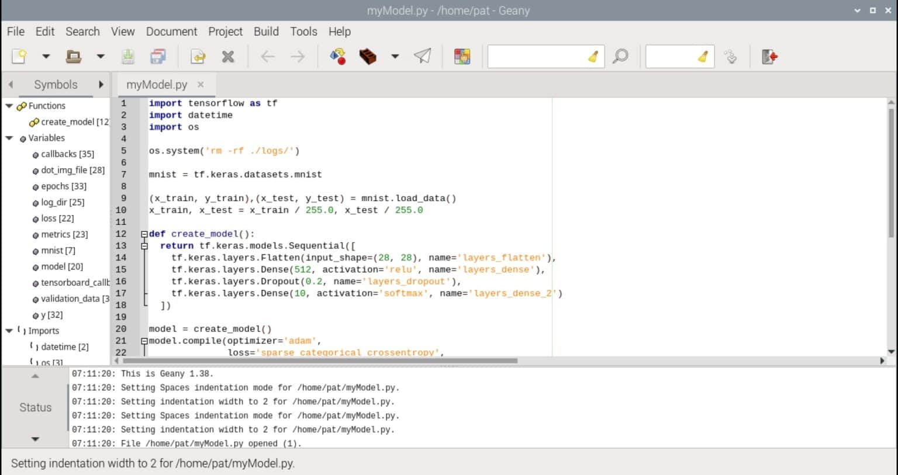Close the current file via the toolbar

click(x=228, y=56)
